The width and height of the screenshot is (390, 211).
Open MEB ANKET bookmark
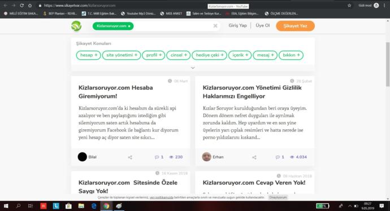pyautogui.click(x=171, y=14)
